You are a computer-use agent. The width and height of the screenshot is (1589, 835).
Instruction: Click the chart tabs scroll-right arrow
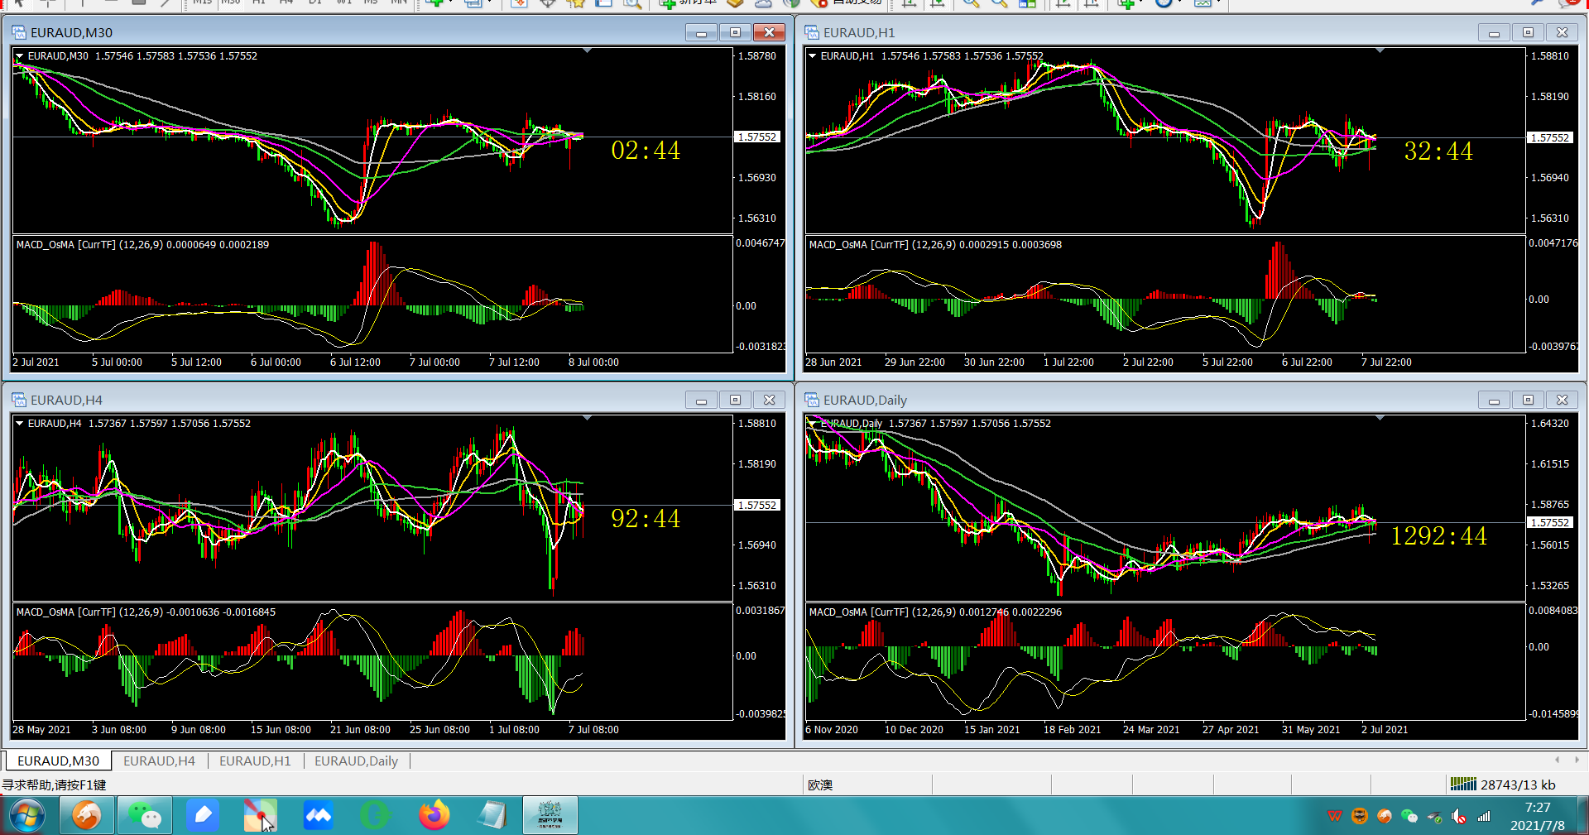click(x=1576, y=760)
